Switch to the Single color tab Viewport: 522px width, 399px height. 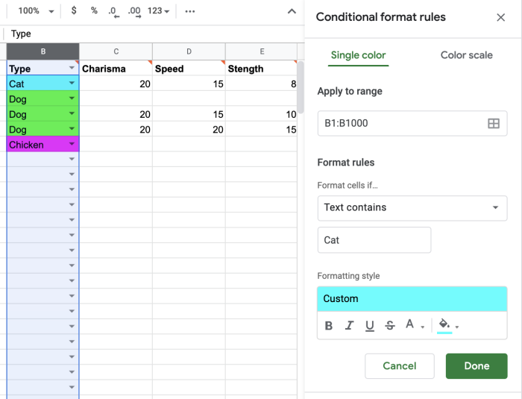pos(358,55)
